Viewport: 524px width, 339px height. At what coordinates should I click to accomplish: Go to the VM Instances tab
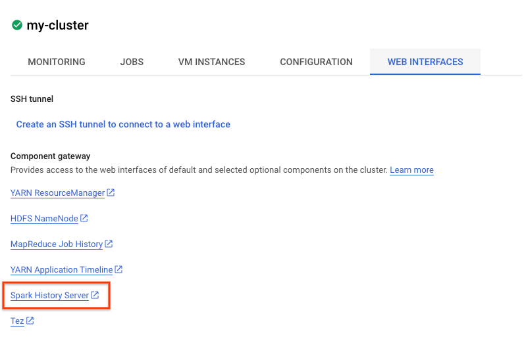click(x=211, y=62)
